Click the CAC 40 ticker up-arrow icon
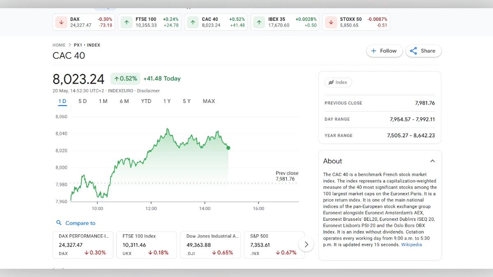Viewport: 493px width, 277px height. [193, 22]
